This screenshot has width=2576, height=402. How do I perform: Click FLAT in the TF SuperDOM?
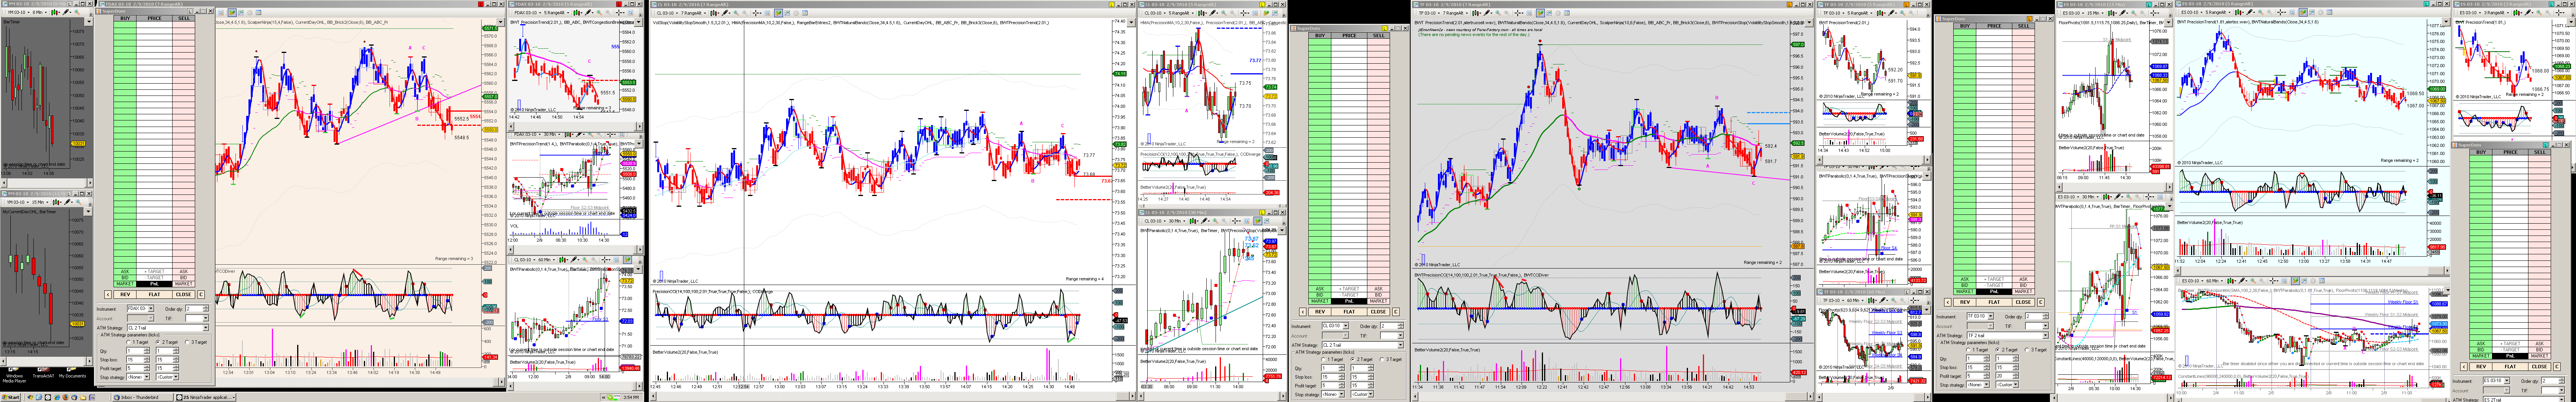(1994, 302)
